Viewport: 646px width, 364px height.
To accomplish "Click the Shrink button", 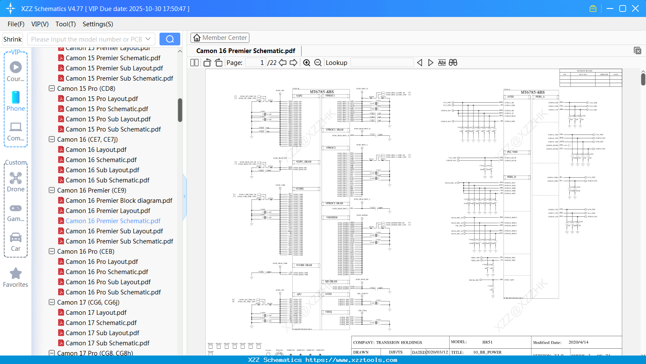I will (13, 39).
